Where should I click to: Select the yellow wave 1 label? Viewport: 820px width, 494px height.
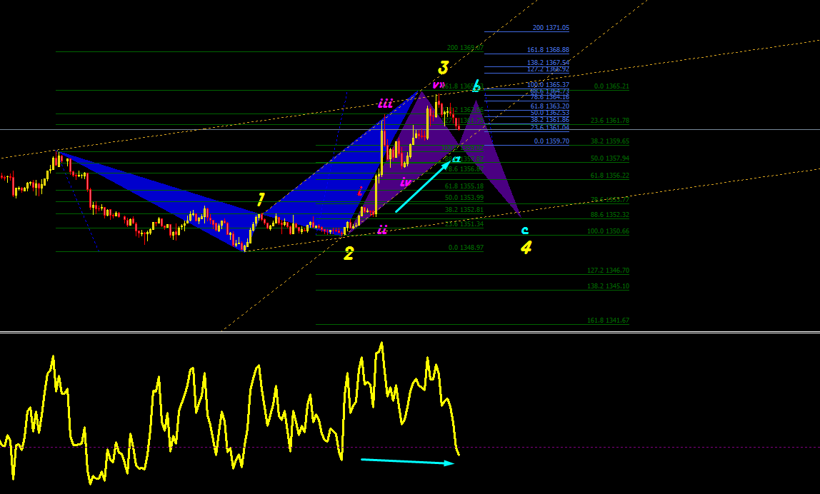point(261,199)
